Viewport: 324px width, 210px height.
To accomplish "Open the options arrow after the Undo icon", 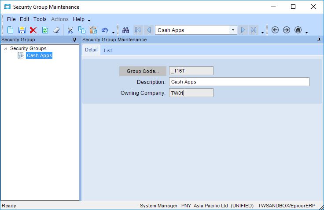I will click(113, 33).
